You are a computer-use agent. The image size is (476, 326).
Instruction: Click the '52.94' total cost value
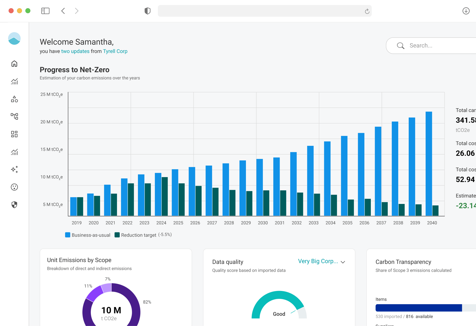(465, 180)
